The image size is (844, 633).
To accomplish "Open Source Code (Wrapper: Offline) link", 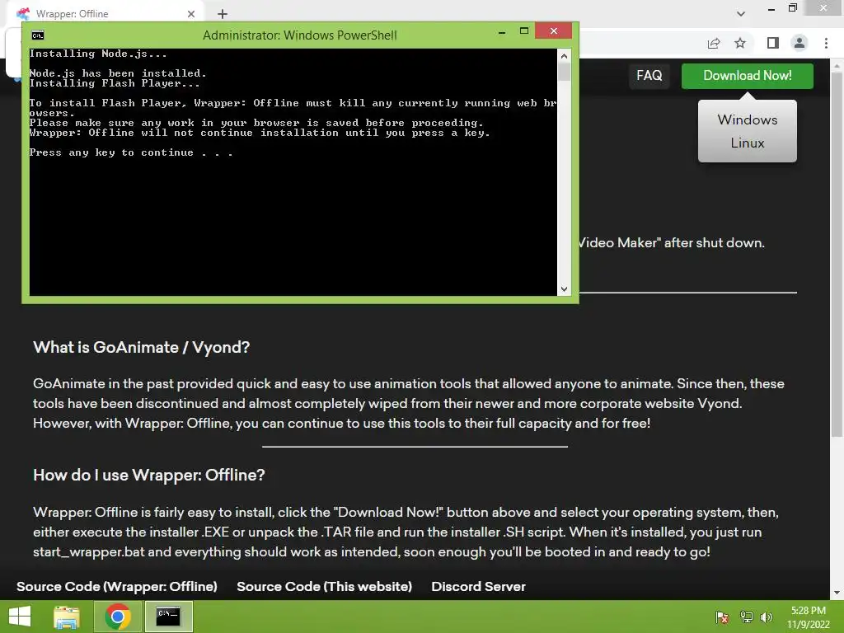I will pos(117,587).
